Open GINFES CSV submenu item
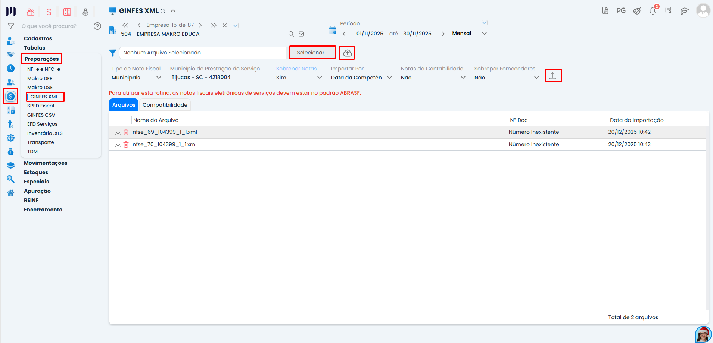Viewport: 713px width, 343px height. click(x=41, y=115)
